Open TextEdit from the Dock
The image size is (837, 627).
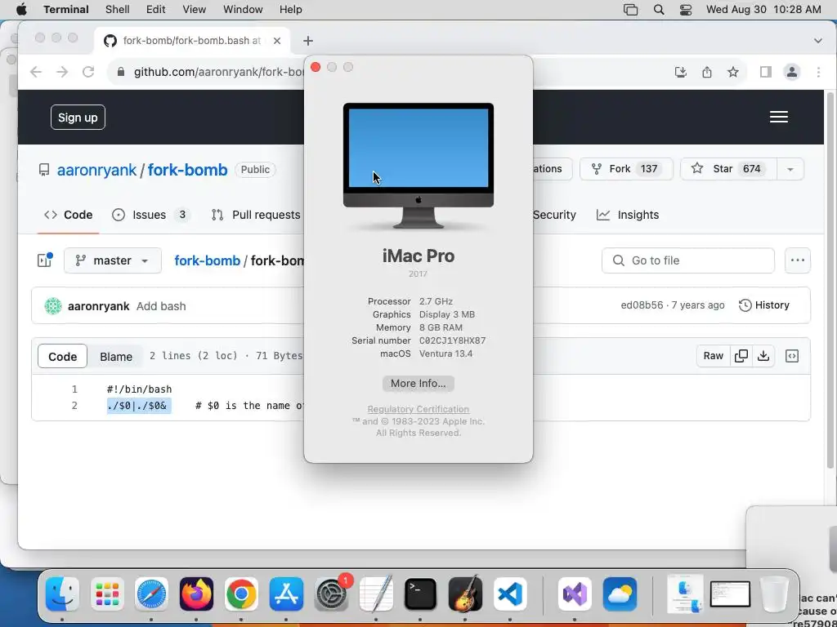pyautogui.click(x=376, y=594)
